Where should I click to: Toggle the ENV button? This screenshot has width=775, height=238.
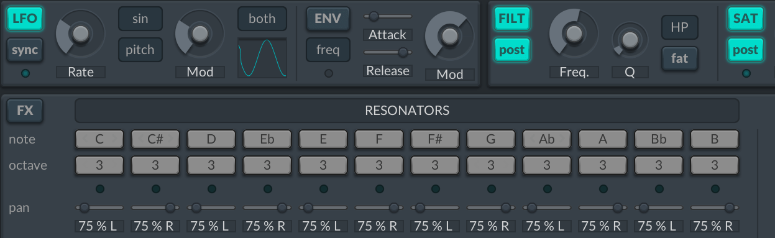[328, 19]
